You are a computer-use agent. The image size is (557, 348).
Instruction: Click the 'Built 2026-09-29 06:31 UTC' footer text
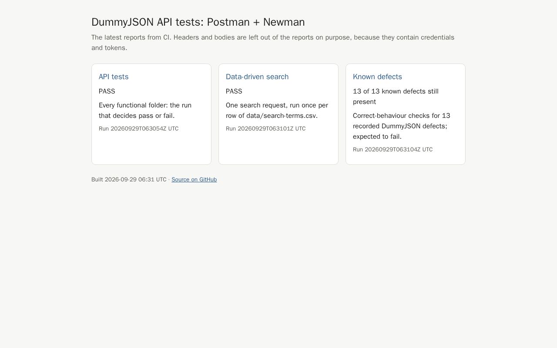(x=129, y=180)
